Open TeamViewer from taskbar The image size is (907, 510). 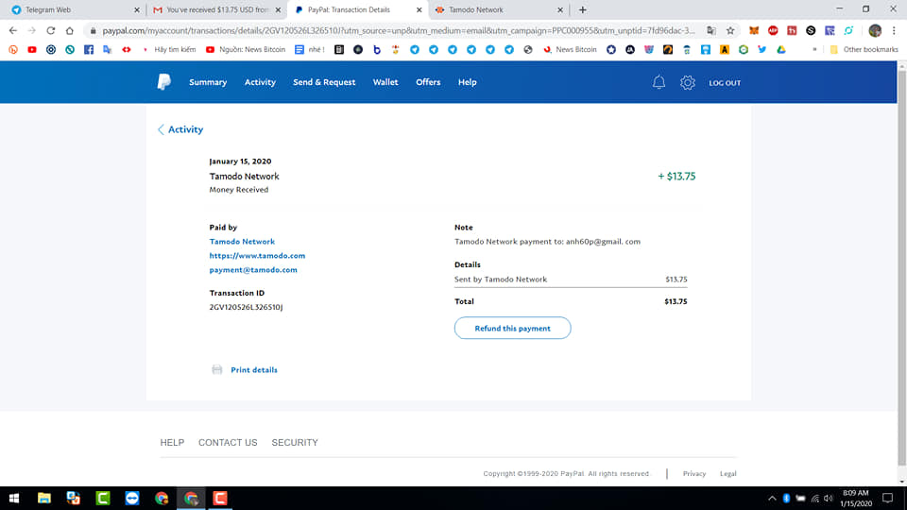coord(132,498)
